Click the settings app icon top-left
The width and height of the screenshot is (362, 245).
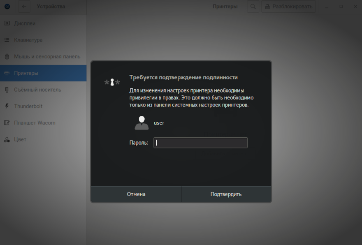pyautogui.click(x=7, y=7)
